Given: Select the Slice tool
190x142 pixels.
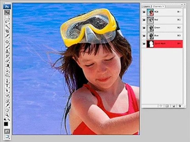Looking at the screenshot, I should [7, 36].
